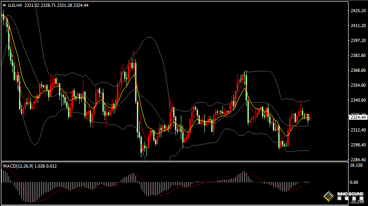Click the 2340.80 price axis label
This screenshot has width=368, height=206.
pyautogui.click(x=358, y=100)
